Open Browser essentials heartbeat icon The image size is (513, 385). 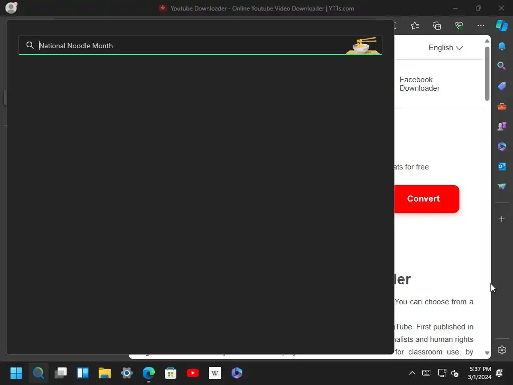(459, 26)
